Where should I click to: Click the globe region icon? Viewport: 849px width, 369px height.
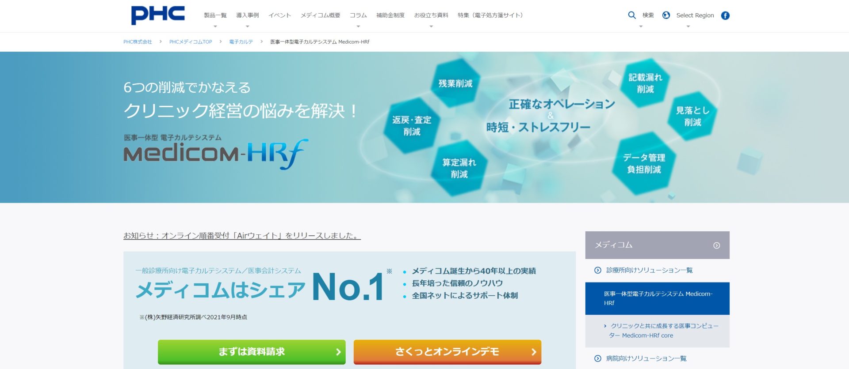[666, 15]
